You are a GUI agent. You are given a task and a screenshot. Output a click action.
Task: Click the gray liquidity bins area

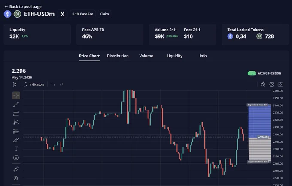coord(260,149)
